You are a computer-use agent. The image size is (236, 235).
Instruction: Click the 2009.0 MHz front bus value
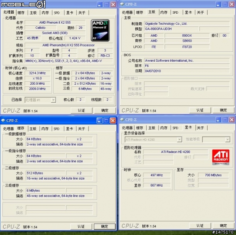click(37, 89)
